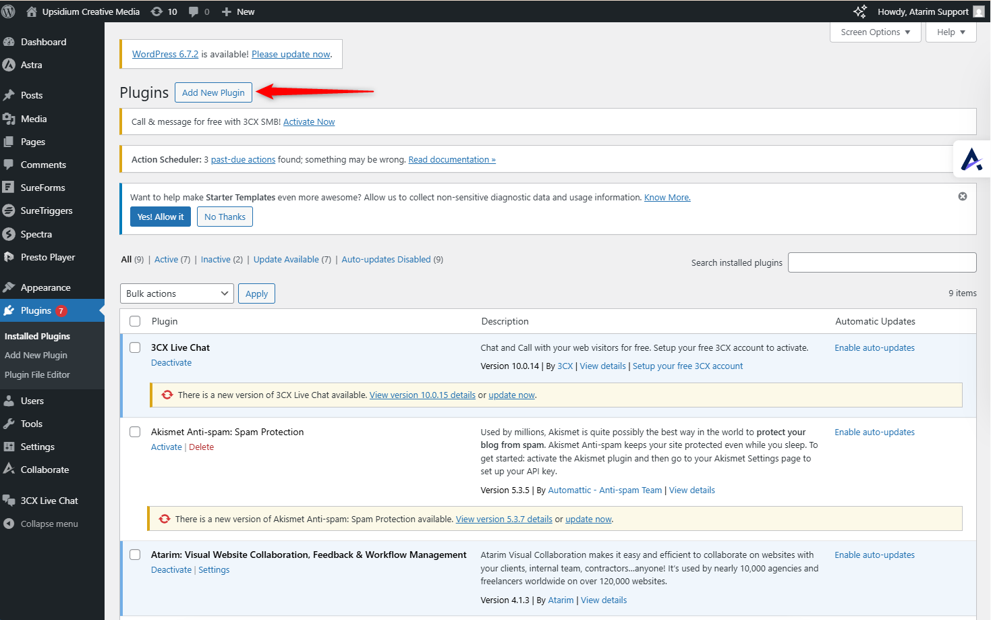Open Plugin File Editor submenu item
Viewport: 991px width, 620px height.
[37, 374]
